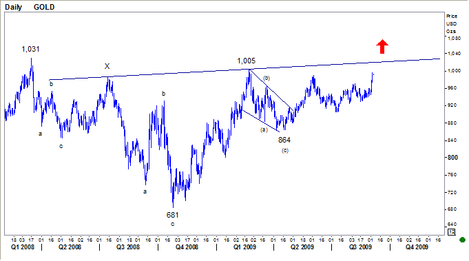Screen dimensions: 469x261
Task: Click the boxed .12 scale indicator
Action: point(451,232)
